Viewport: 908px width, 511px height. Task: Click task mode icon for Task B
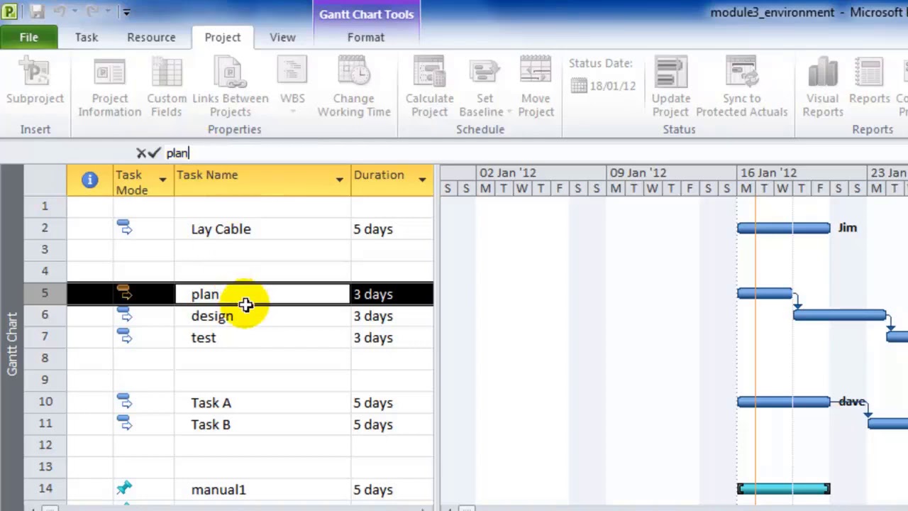(124, 423)
